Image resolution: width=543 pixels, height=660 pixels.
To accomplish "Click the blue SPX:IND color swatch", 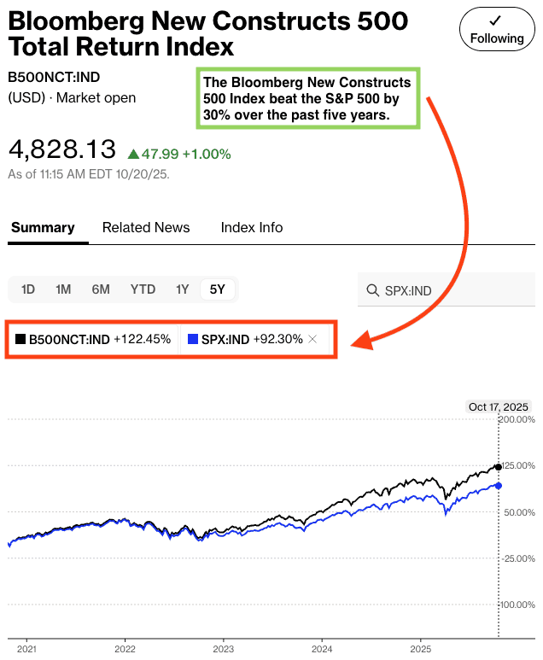I will pos(193,339).
